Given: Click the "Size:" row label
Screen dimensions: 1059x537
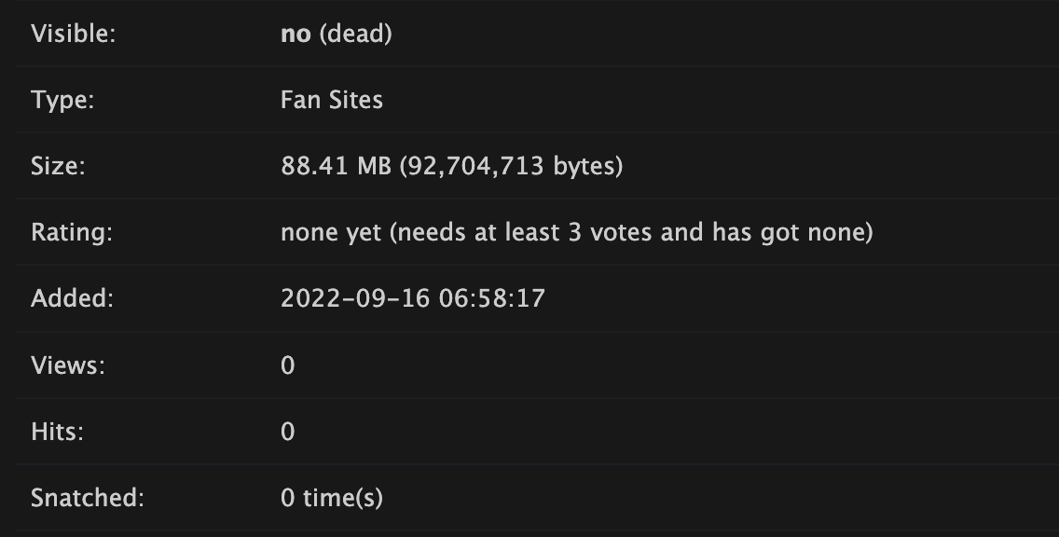Looking at the screenshot, I should coord(58,166).
